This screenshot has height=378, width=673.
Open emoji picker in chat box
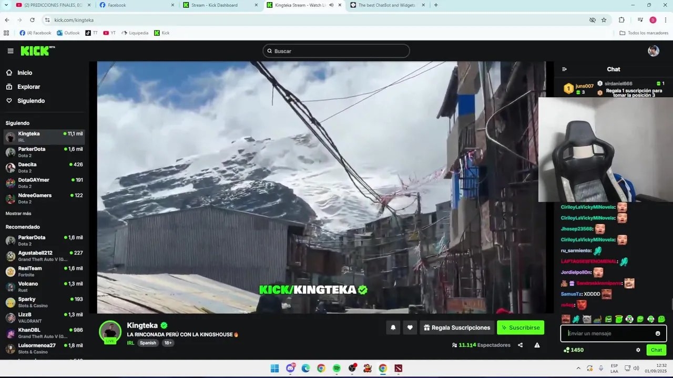coord(658,333)
